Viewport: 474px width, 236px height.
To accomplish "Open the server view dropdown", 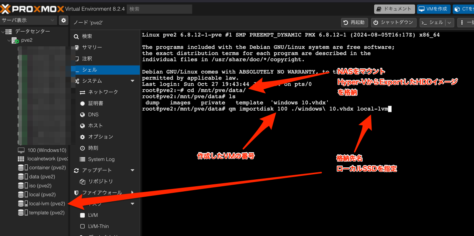I will coord(28,20).
